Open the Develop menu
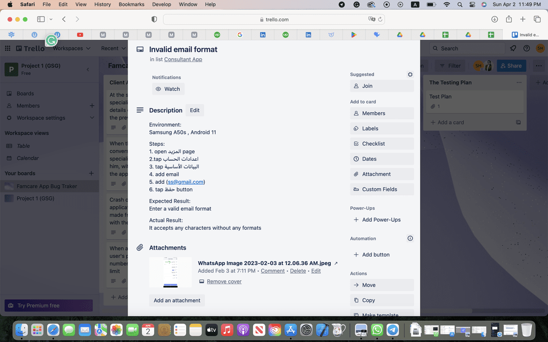This screenshot has height=342, width=548. point(162,4)
